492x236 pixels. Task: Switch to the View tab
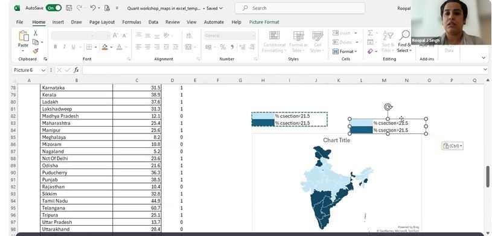[191, 22]
